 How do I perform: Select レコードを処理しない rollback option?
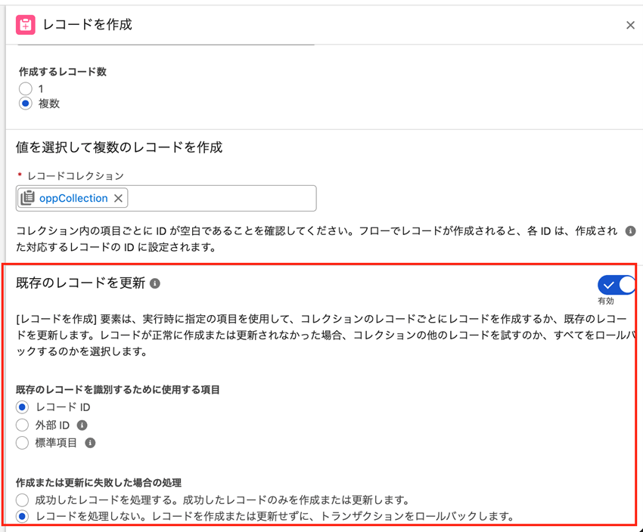pyautogui.click(x=23, y=517)
